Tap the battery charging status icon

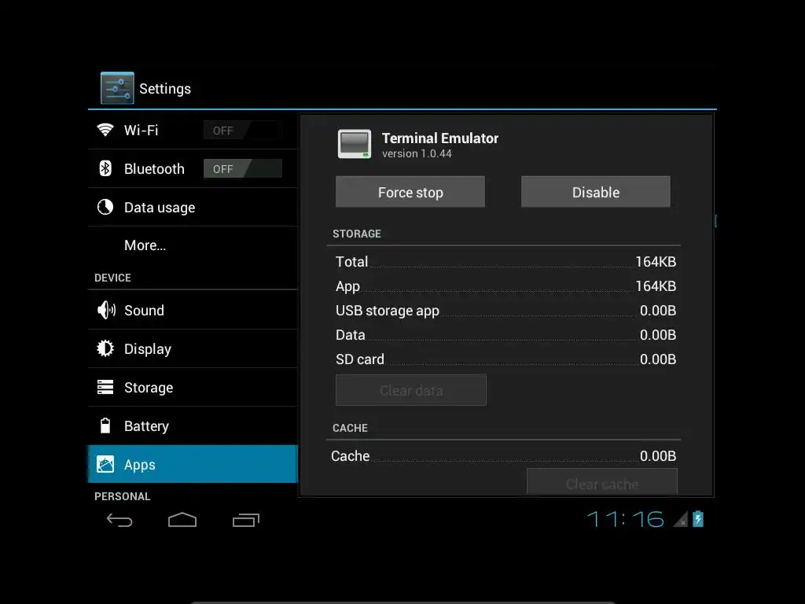[x=698, y=519]
